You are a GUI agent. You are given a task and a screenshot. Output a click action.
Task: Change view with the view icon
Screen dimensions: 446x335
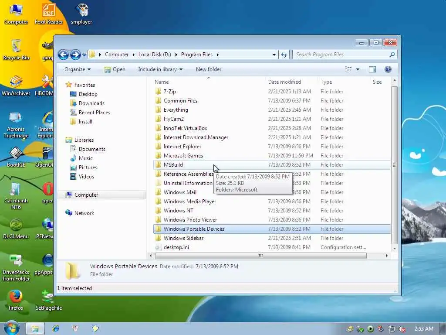pyautogui.click(x=348, y=69)
